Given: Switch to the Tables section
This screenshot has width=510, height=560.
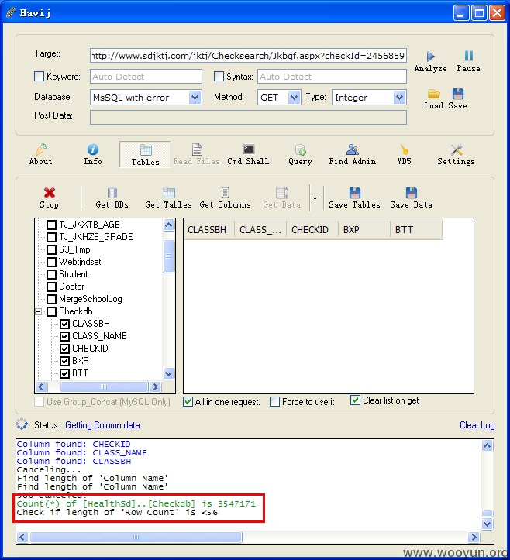Looking at the screenshot, I should point(145,154).
